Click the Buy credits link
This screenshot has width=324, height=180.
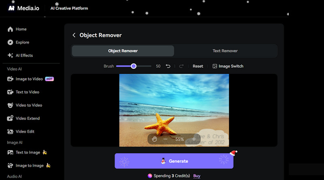(x=197, y=176)
